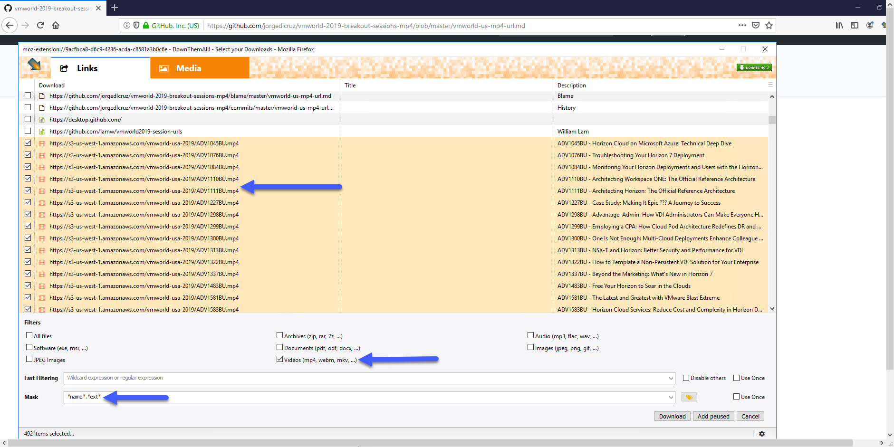Click the '492 items selected...' status text
Screen dimensions: 894x447
(x=49, y=434)
